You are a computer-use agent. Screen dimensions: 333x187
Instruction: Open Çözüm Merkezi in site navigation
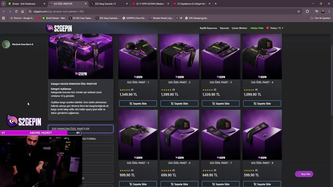tap(239, 28)
